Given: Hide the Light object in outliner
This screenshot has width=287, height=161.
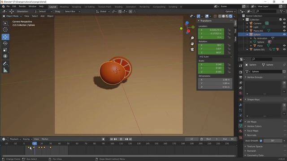Looking at the screenshot, I should tap(284, 27).
